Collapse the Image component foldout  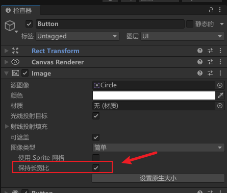pyautogui.click(x=7, y=74)
